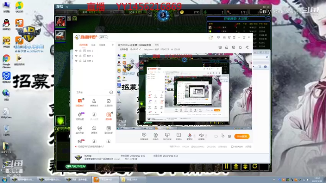This screenshot has width=326, height=183.
Task: Hide the fullscreen source row via its eye
Action: (x=76, y=61)
